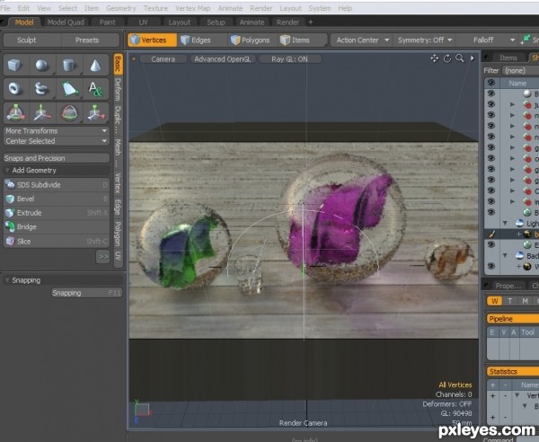Click the Advanced OpenGL button

pos(223,59)
